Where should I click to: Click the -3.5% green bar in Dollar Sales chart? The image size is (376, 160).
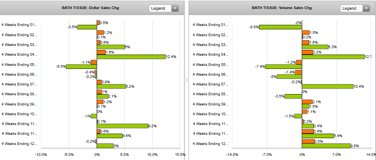(87, 27)
